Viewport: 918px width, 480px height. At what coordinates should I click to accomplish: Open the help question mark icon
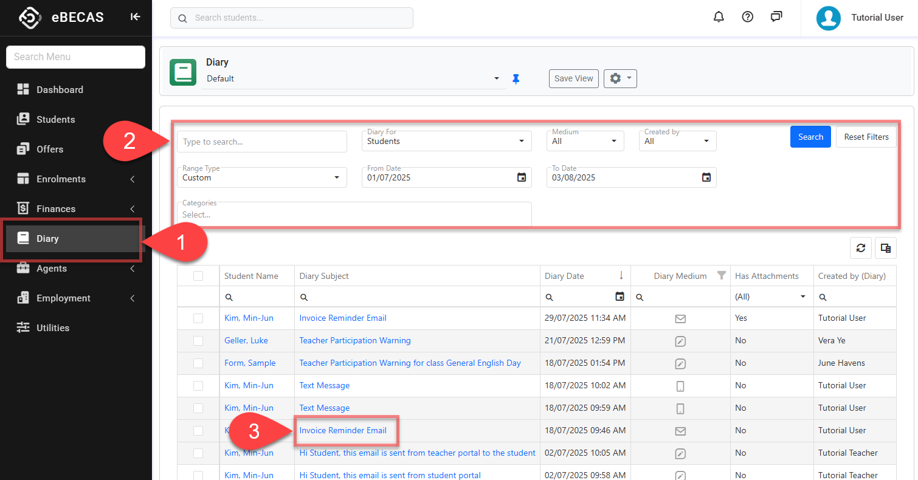tap(748, 17)
